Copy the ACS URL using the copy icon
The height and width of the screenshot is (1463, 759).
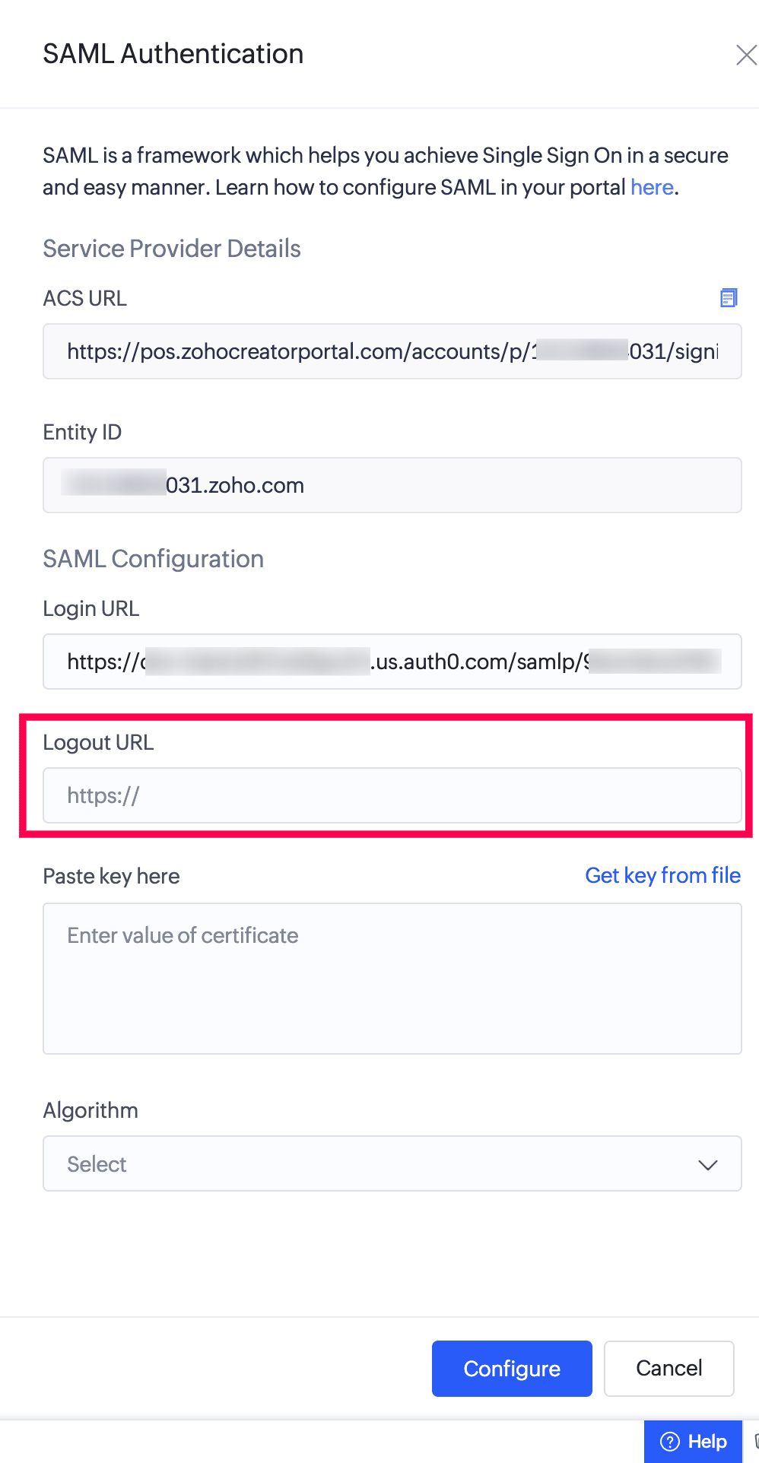click(729, 297)
